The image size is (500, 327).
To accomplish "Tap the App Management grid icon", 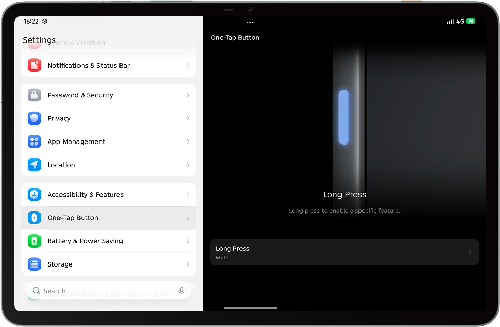I will pos(34,141).
